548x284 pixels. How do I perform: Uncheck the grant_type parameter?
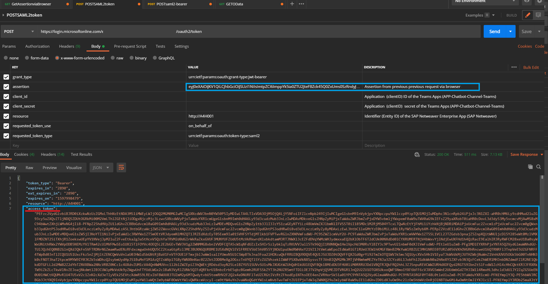[x=6, y=77]
